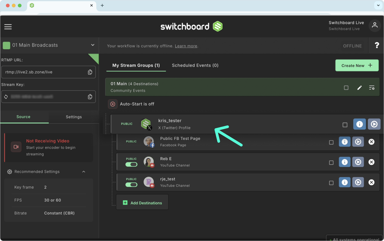Click the Add Destinations button
The width and height of the screenshot is (384, 241).
coord(142,202)
